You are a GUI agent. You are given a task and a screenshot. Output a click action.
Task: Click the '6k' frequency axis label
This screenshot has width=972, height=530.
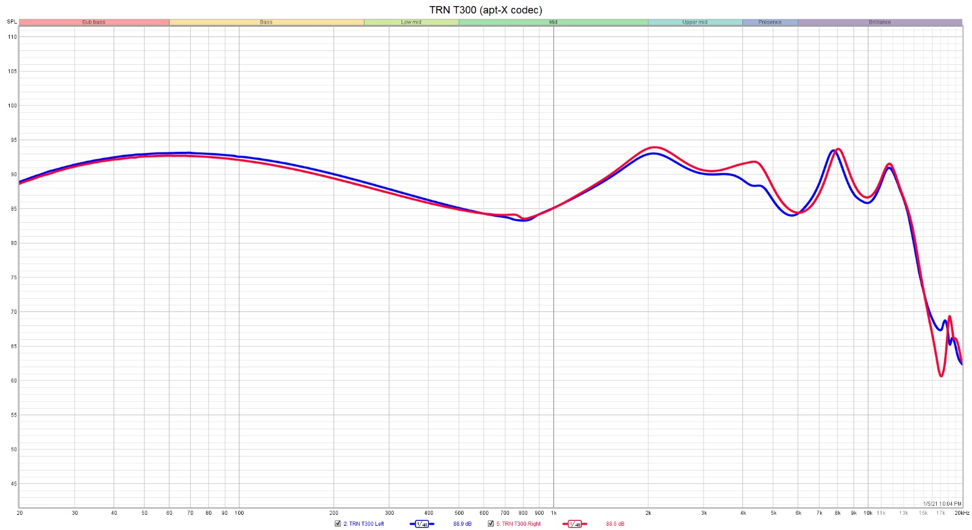click(798, 513)
